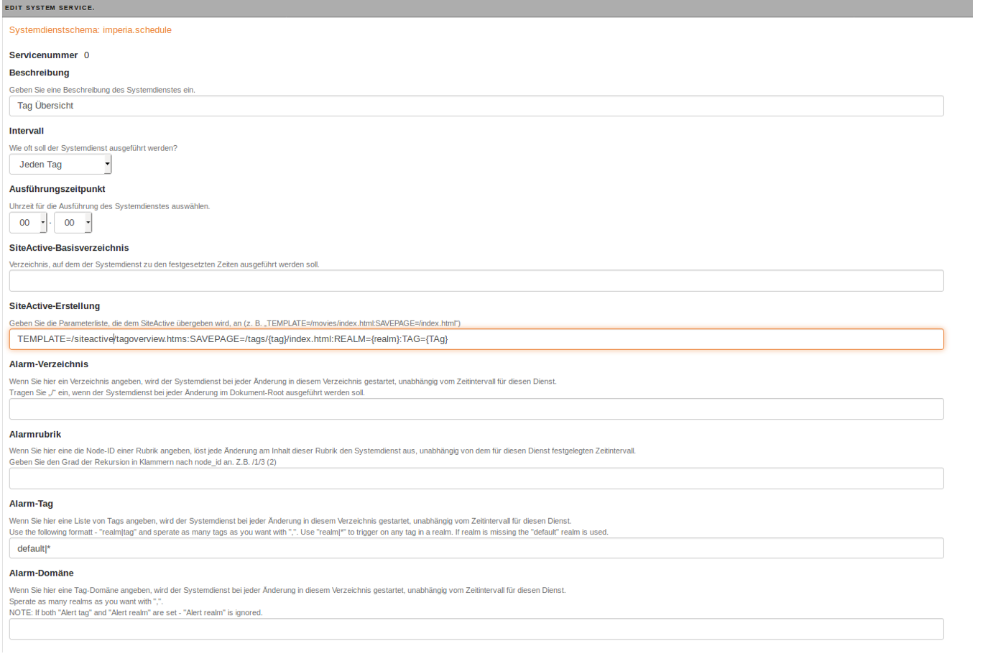The height and width of the screenshot is (669, 998).
Task: Click the Systemdienstschema: imperia.schedule text
Action: (x=91, y=30)
